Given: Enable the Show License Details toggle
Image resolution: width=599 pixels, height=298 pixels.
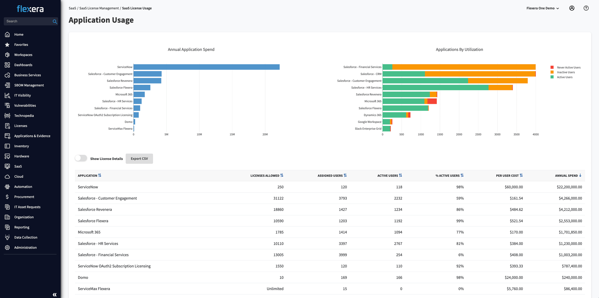Looking at the screenshot, I should pyautogui.click(x=81, y=158).
